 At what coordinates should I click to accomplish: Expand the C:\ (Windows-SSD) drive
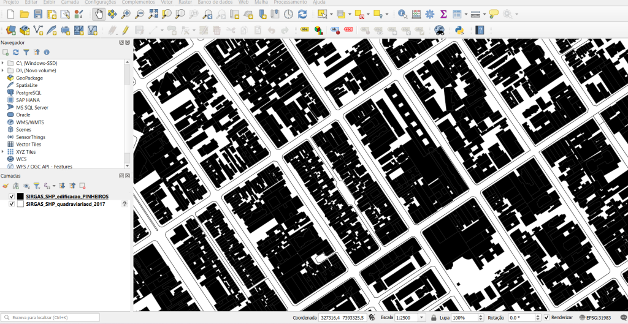(3, 63)
